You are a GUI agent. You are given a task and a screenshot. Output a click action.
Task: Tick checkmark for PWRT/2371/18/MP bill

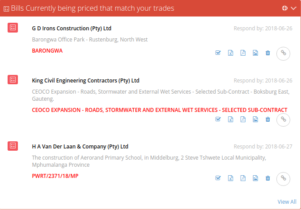pos(218,178)
